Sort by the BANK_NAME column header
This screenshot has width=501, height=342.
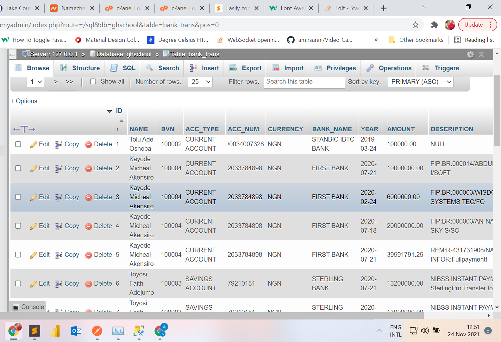point(332,129)
